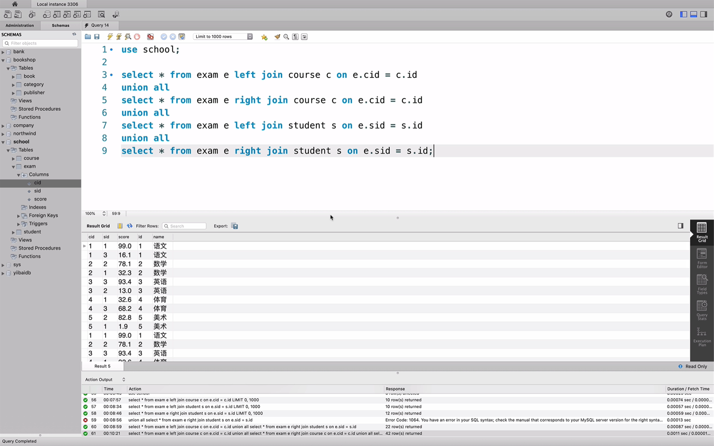The width and height of the screenshot is (714, 446).
Task: Switch to the Schemas tab
Action: coord(60,25)
